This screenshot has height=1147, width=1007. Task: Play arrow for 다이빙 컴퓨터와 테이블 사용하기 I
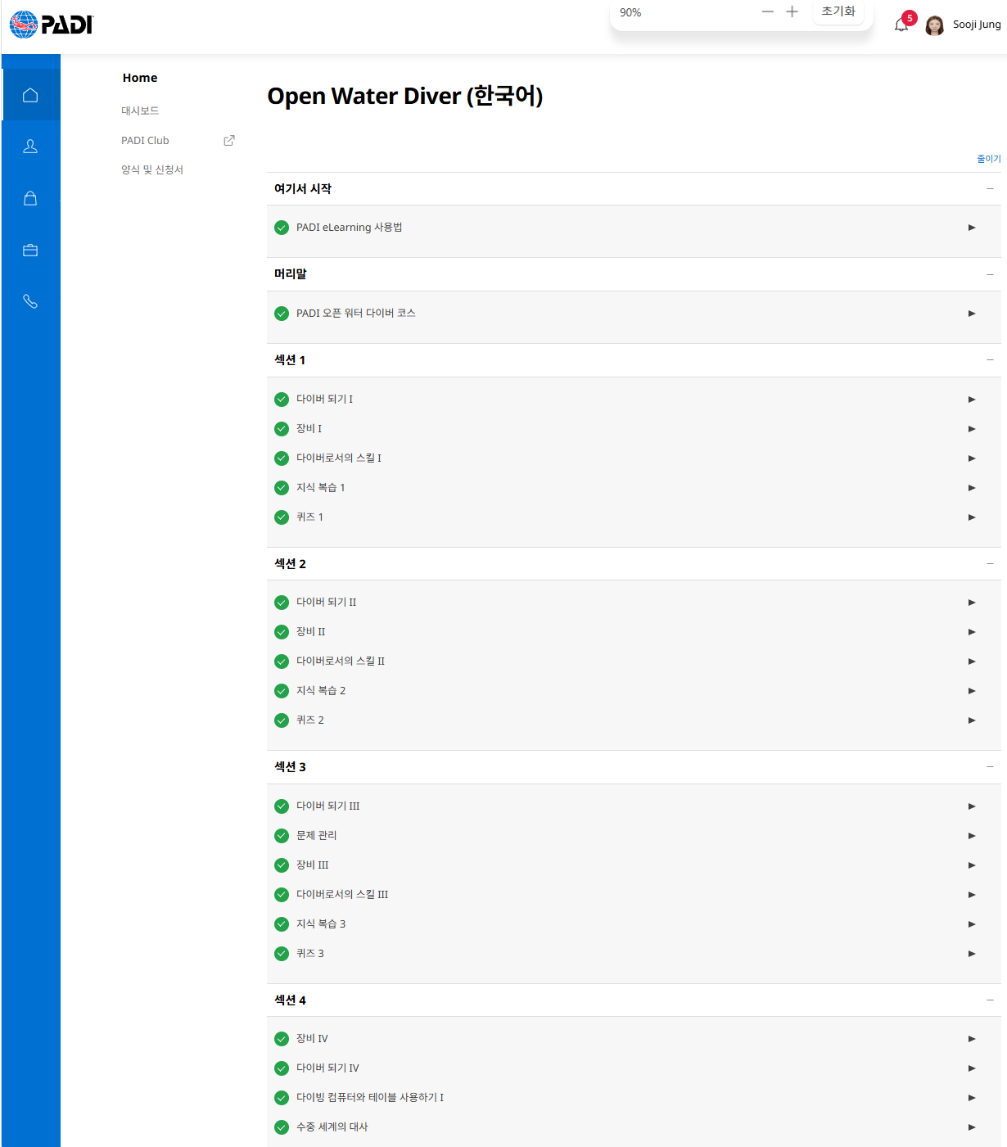(x=972, y=1098)
